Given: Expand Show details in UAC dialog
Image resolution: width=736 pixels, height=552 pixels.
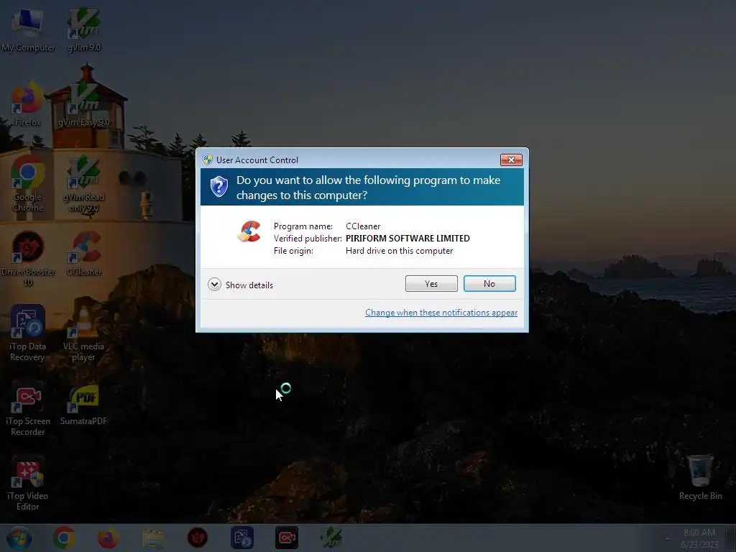Looking at the screenshot, I should pos(240,285).
